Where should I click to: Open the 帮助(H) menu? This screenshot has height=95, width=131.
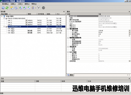coord(34,4)
